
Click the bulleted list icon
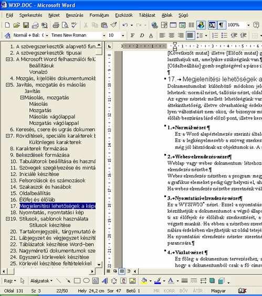(224, 35)
